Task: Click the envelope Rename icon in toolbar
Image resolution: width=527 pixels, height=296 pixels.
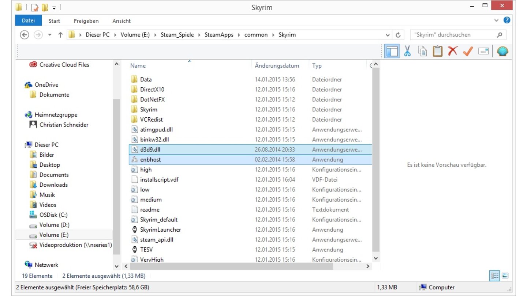Action: (483, 52)
